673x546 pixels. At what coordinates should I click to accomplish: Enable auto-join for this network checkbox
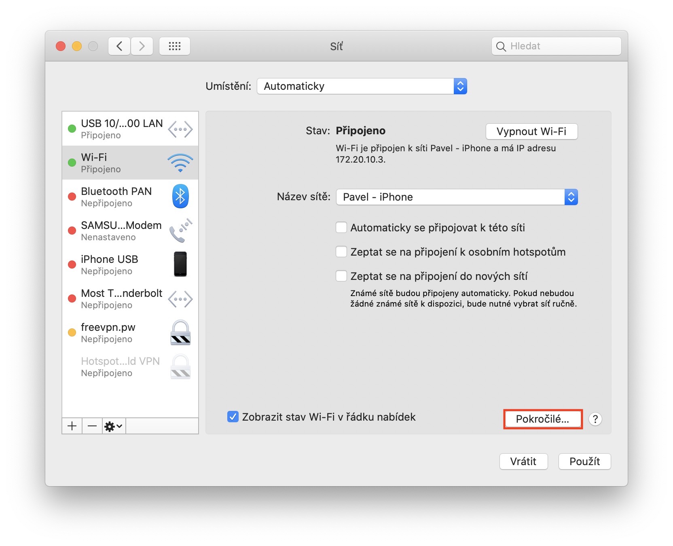pyautogui.click(x=341, y=227)
